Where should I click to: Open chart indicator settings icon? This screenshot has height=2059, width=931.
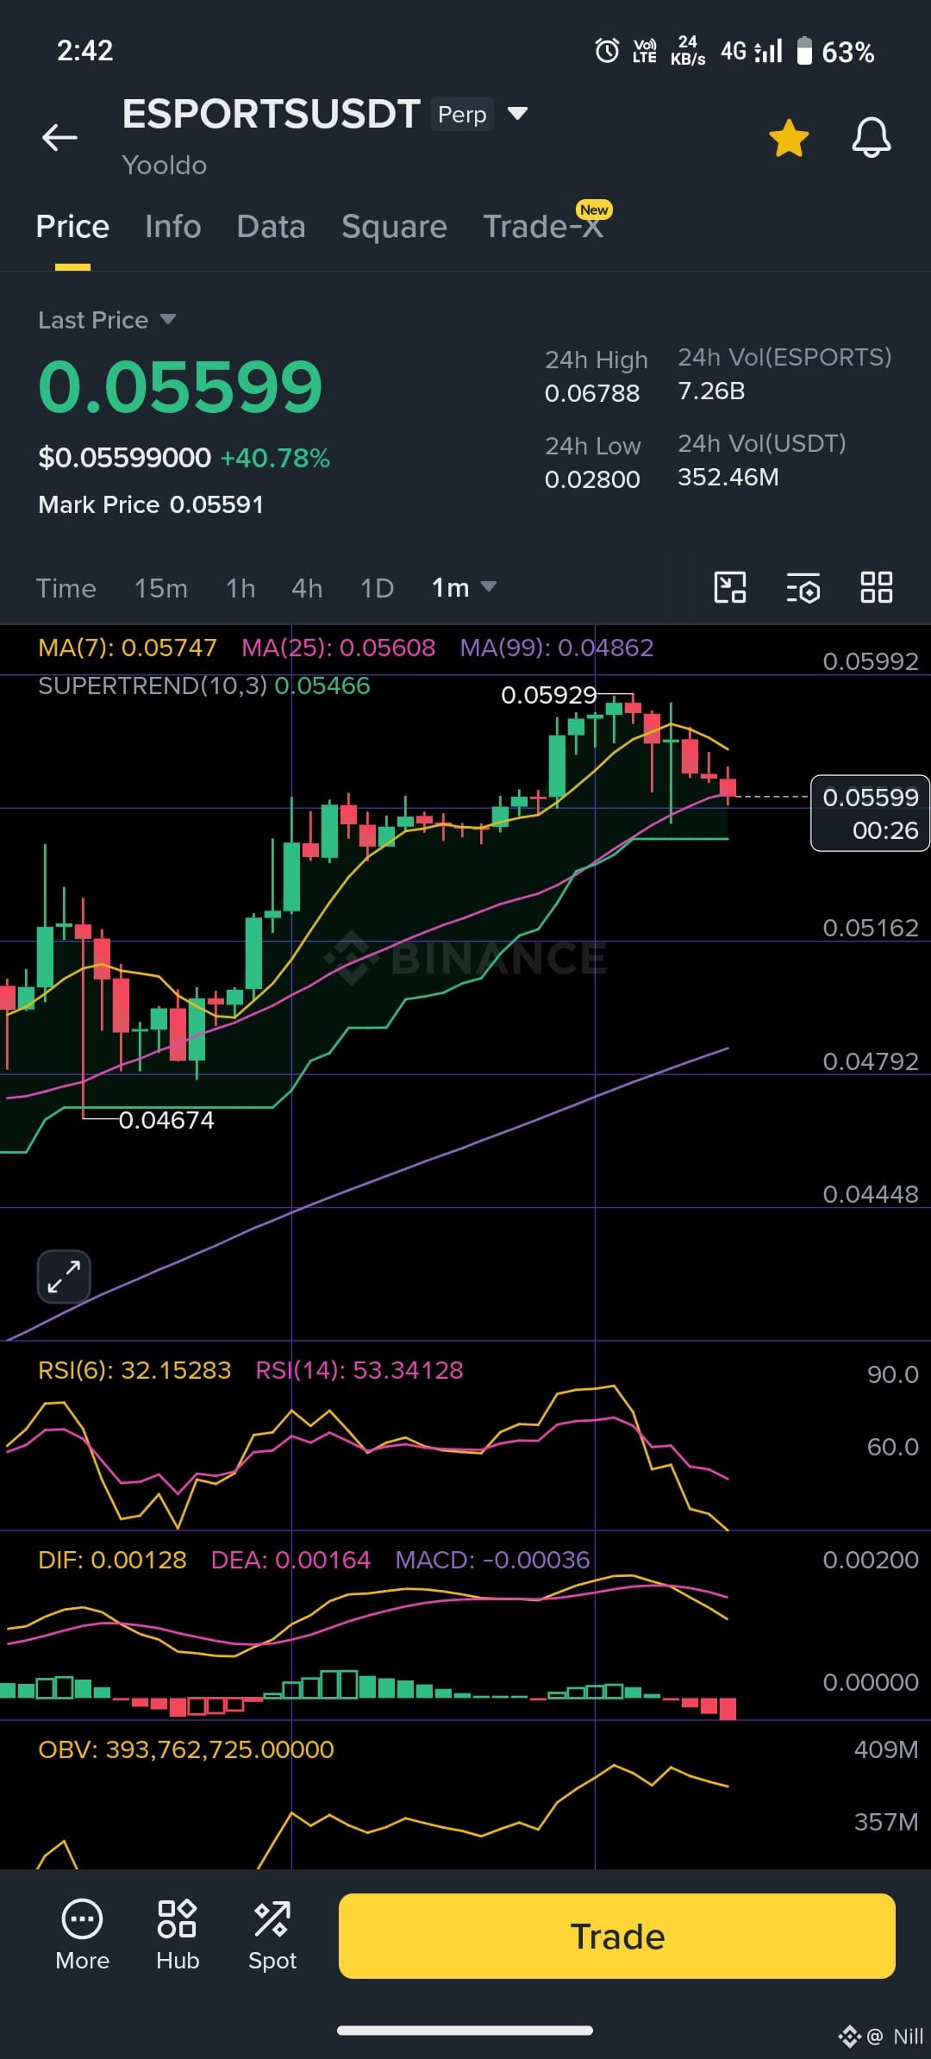[x=803, y=587]
